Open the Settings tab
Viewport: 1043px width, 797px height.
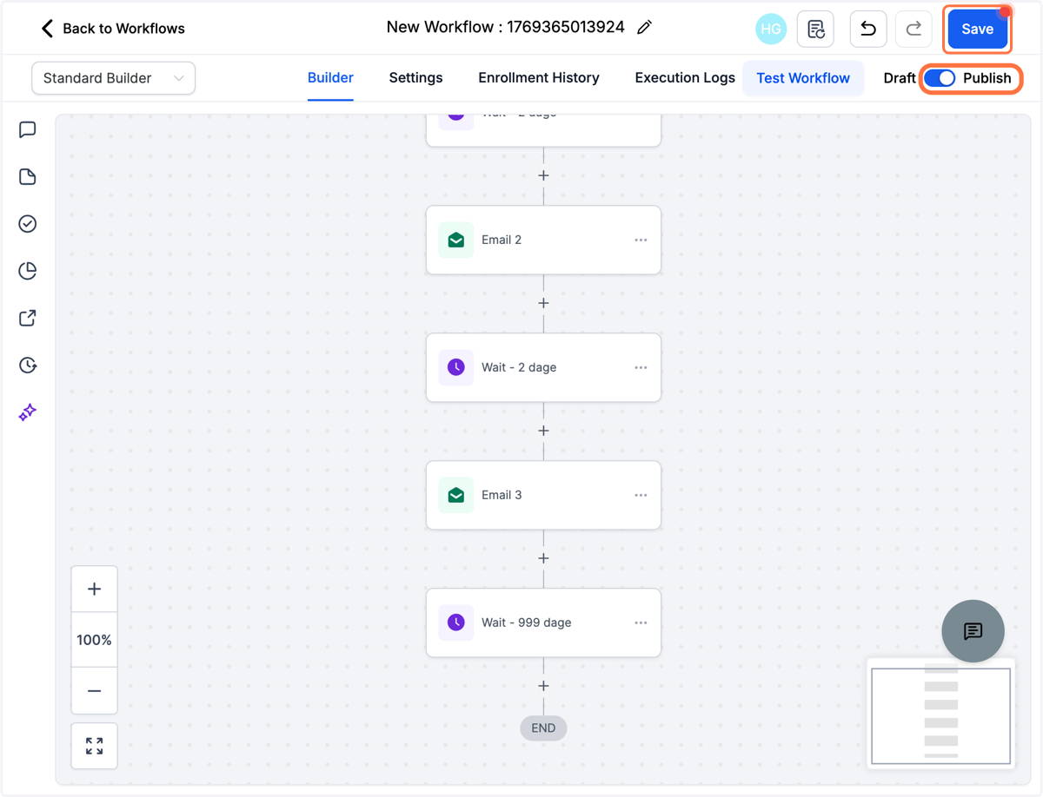point(415,78)
